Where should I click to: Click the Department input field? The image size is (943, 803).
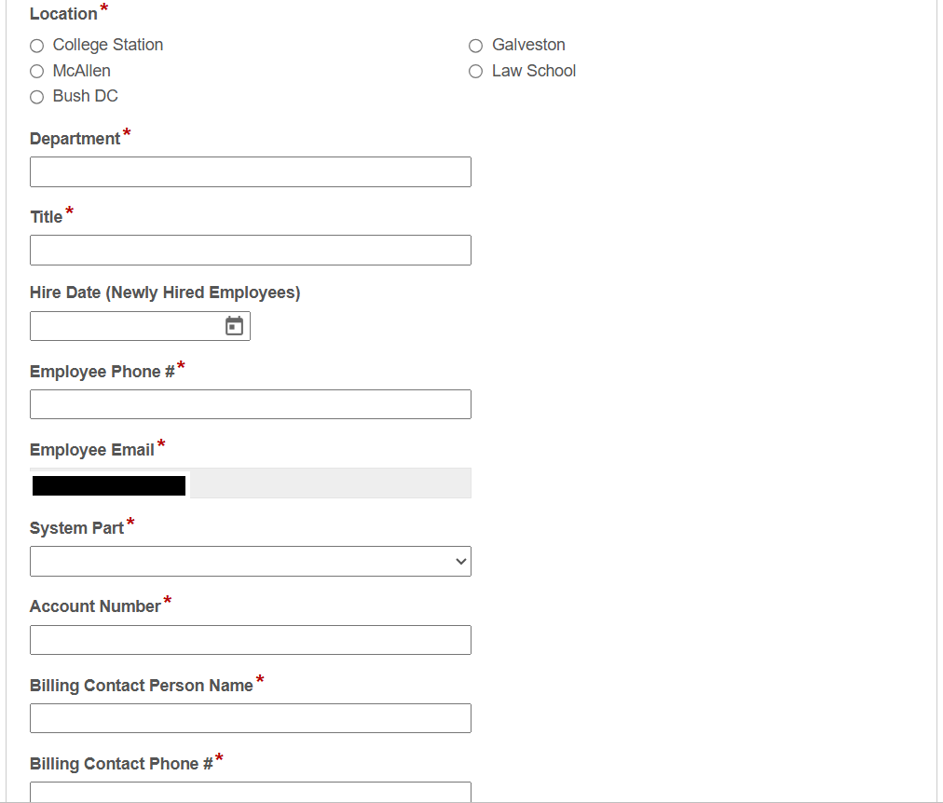coord(250,171)
